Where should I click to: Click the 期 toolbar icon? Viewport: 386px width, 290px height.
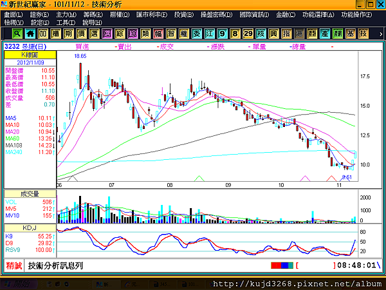tap(68, 34)
